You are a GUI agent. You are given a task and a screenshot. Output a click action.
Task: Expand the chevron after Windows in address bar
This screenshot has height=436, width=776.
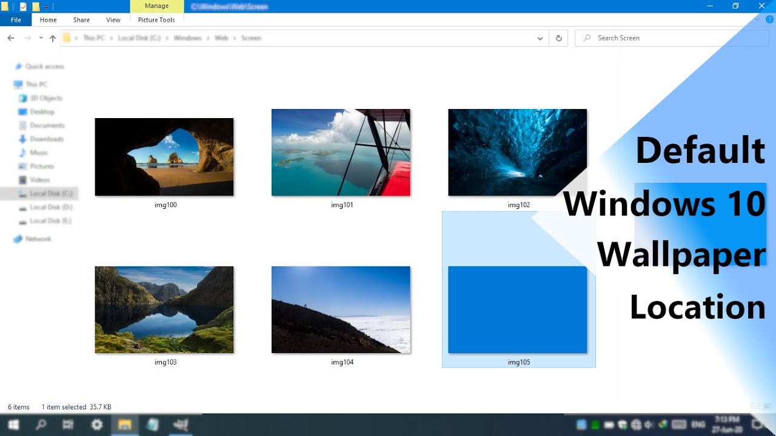(207, 38)
